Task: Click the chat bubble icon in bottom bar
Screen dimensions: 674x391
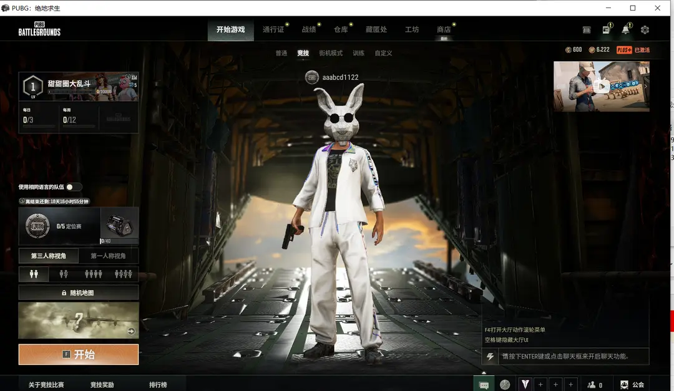Action: (484, 385)
